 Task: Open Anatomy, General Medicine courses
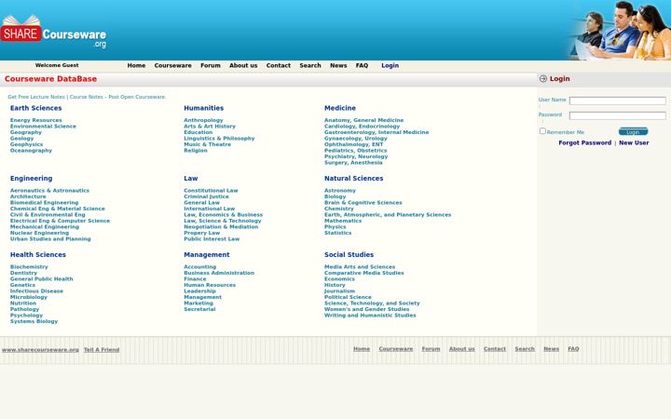tap(364, 120)
